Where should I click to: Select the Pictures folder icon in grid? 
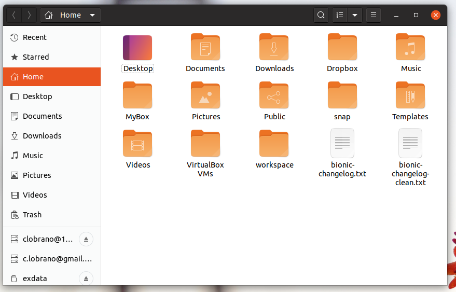click(205, 95)
